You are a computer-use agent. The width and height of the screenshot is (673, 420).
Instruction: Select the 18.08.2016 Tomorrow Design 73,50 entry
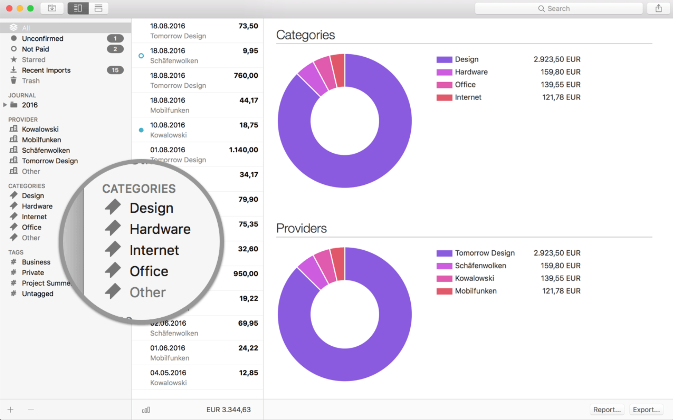198,30
